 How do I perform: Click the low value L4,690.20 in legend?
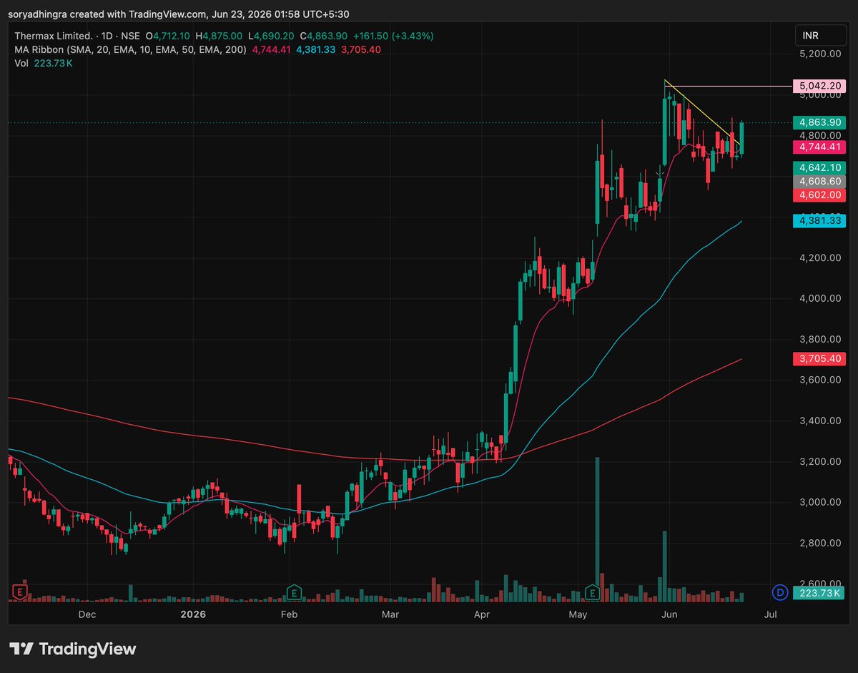(271, 36)
